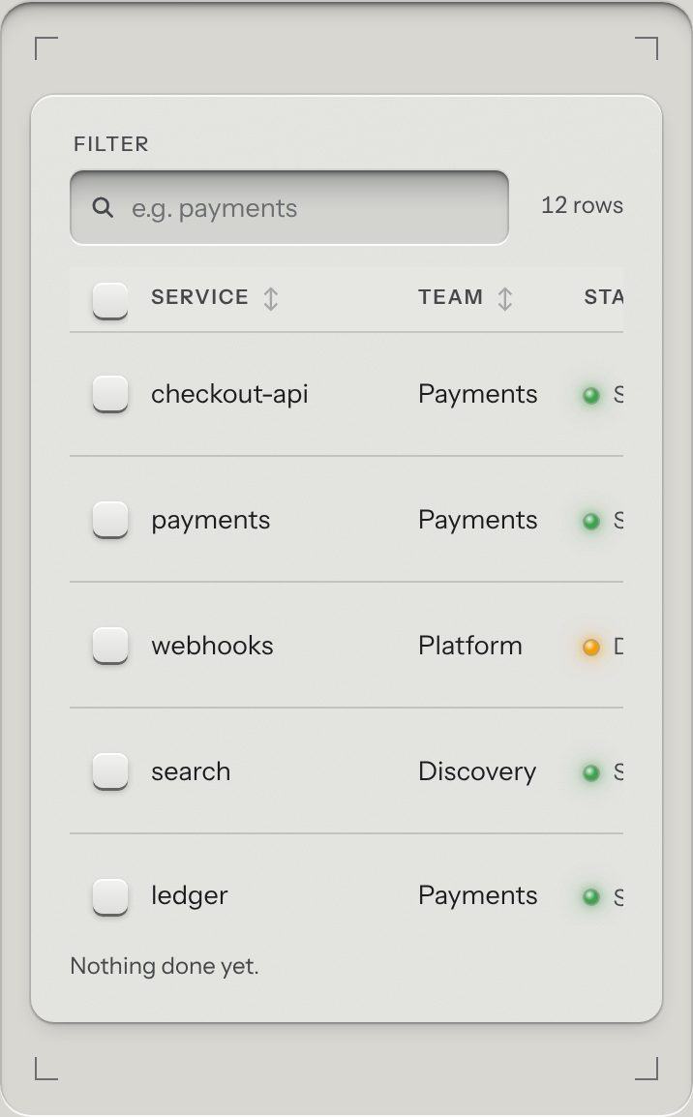Check the checkout-api row checkbox
Image resolution: width=693 pixels, height=1117 pixels.
(110, 394)
